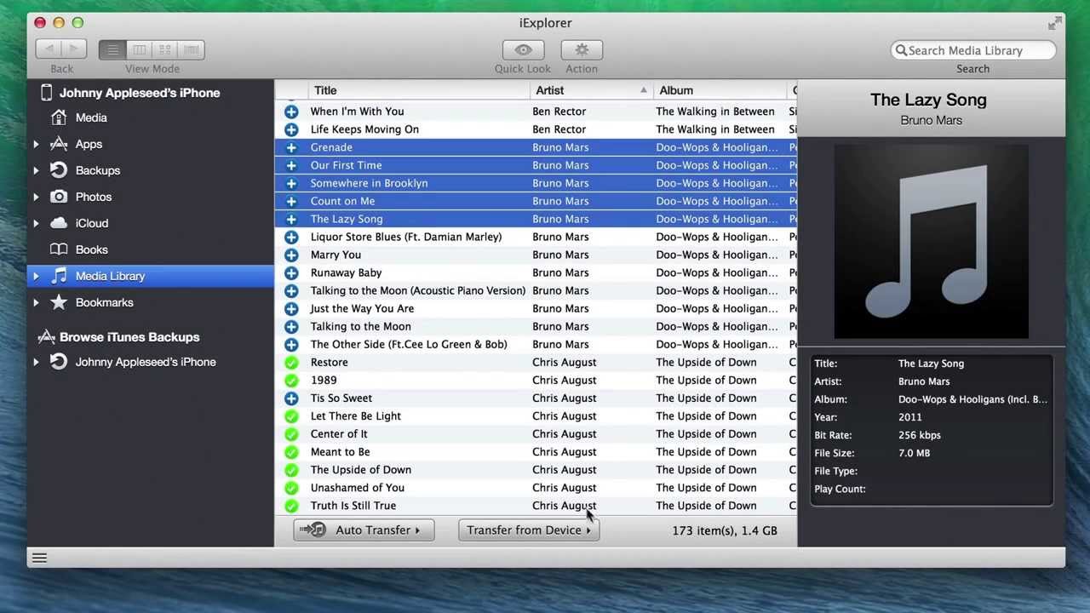Click the Backups icon in sidebar
1090x613 pixels.
(x=59, y=170)
